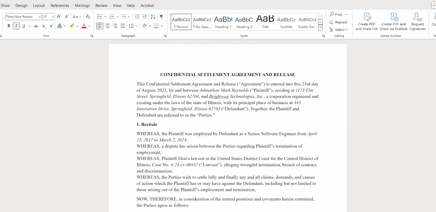Apply paragraph borders
This screenshot has width=436, height=212.
point(156,26)
